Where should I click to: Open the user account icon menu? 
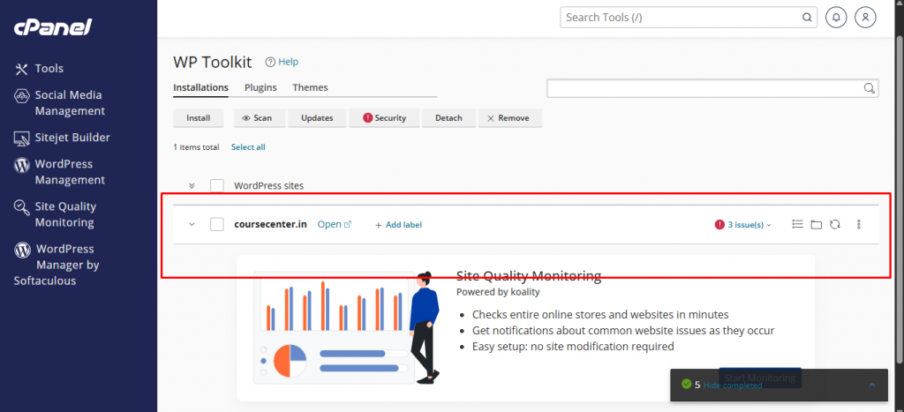tap(865, 18)
